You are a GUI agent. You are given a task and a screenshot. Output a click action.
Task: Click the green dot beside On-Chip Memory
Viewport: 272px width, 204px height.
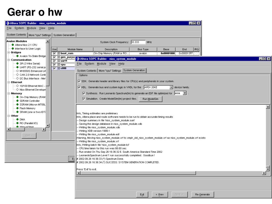click(x=17, y=97)
